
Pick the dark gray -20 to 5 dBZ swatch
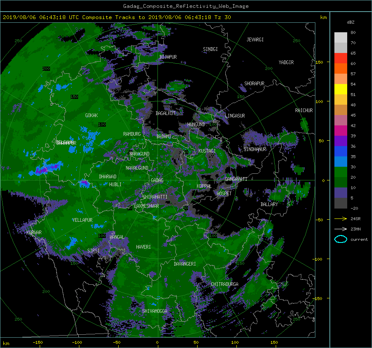[x=341, y=203]
